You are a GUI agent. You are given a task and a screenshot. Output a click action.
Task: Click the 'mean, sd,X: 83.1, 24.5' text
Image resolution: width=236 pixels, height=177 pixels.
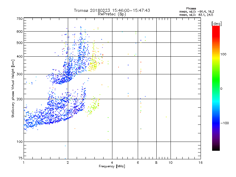click(196, 15)
